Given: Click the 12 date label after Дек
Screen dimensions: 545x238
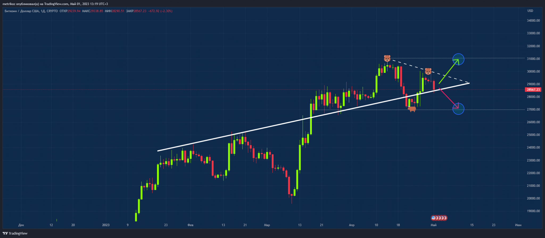Looking at the screenshot, I should (51, 225).
